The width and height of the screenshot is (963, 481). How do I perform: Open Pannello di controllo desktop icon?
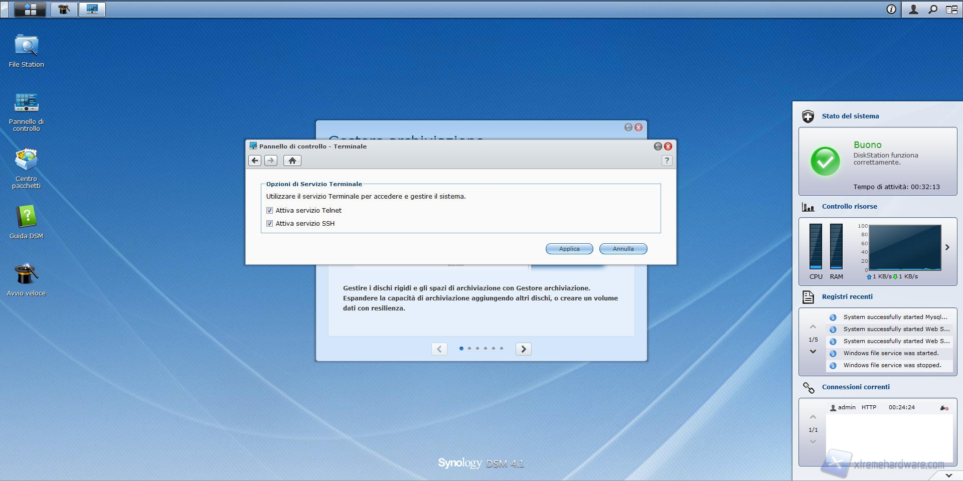click(x=26, y=103)
